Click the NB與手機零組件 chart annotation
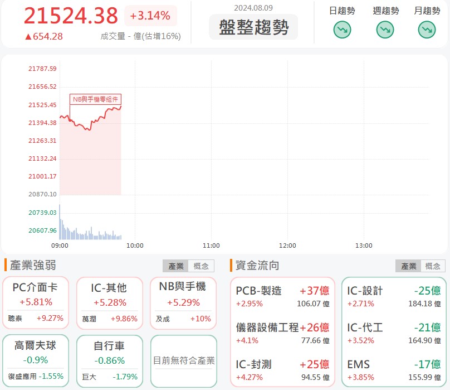Image resolution: width=450 pixels, height=390 pixels. pos(95,99)
